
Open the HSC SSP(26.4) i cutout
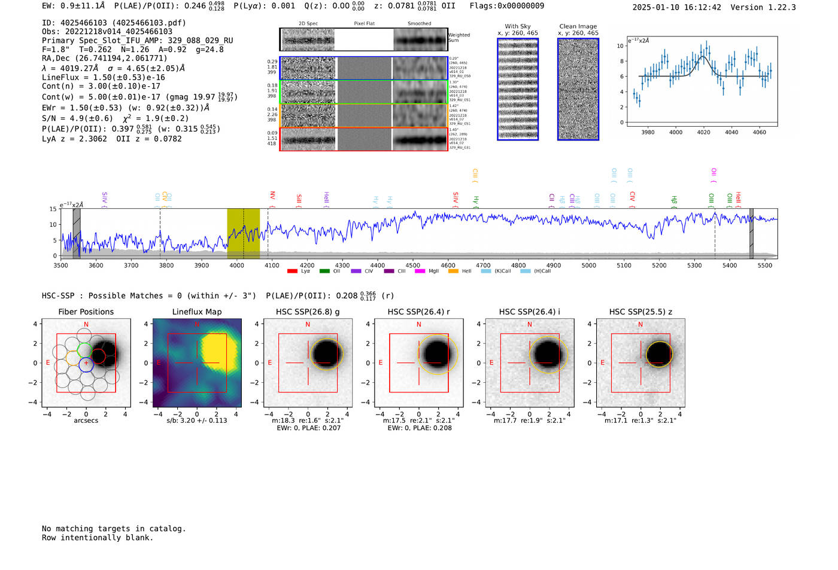point(530,363)
